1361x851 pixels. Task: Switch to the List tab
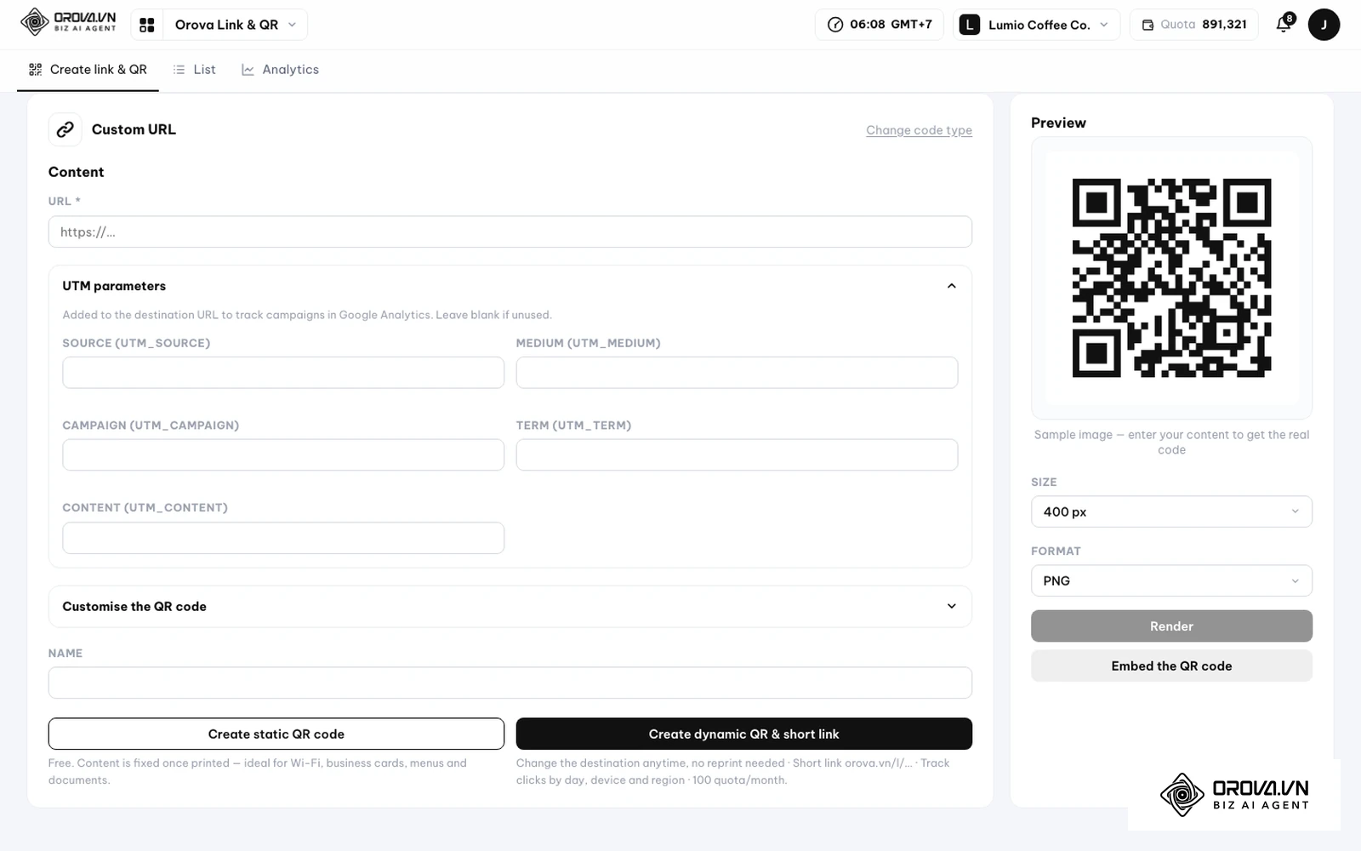[x=195, y=70]
